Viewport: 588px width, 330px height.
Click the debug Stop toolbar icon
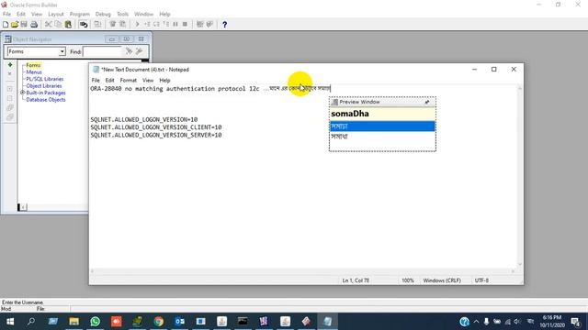point(185,25)
